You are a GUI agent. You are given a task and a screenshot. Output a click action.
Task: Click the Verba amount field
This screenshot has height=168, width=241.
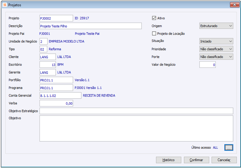[56, 103]
